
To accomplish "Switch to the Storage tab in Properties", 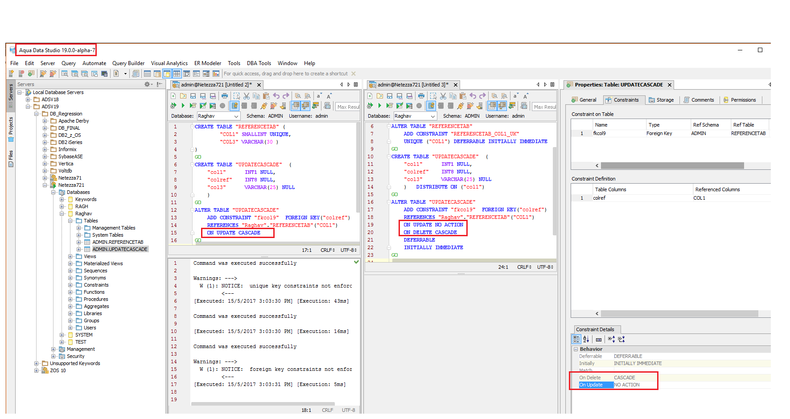I will 661,100.
